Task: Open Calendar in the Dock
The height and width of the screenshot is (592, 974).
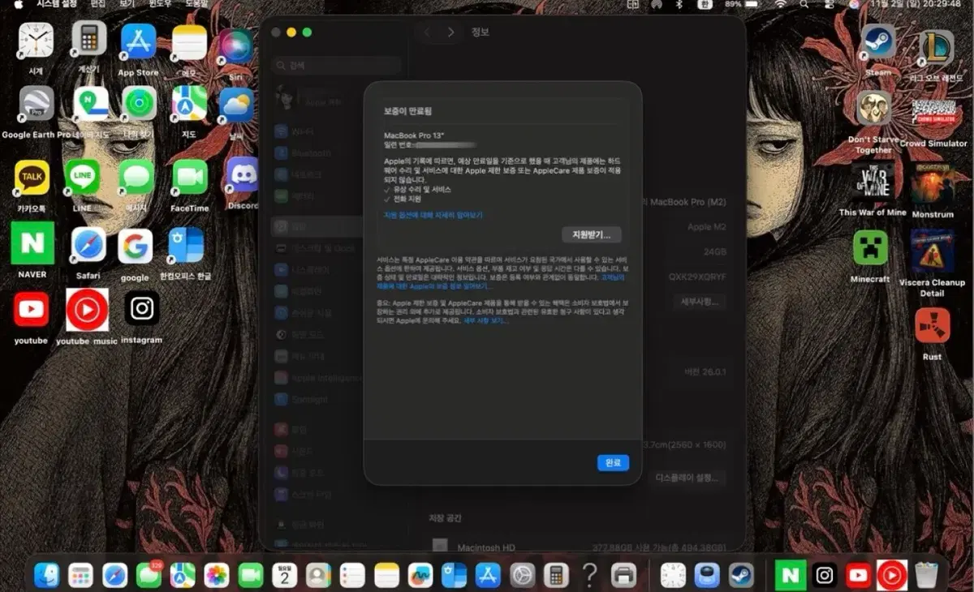Action: [x=285, y=575]
